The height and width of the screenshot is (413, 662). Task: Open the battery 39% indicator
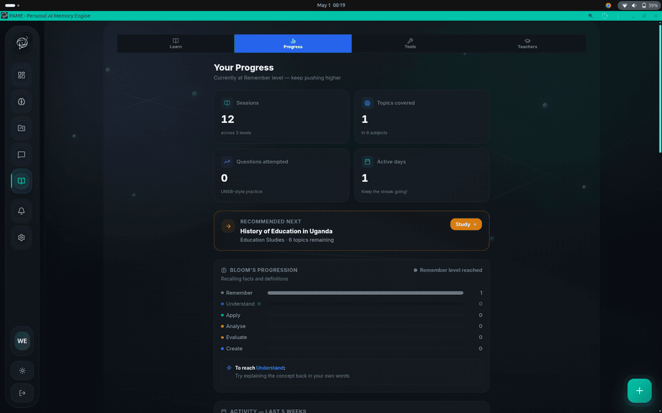(650, 6)
